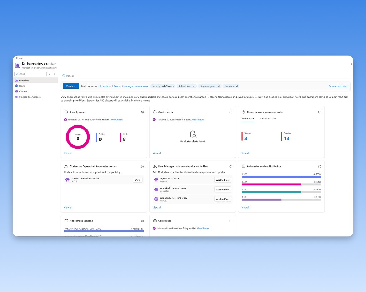
Task: Open the Subscription filter pill
Action: (187, 86)
